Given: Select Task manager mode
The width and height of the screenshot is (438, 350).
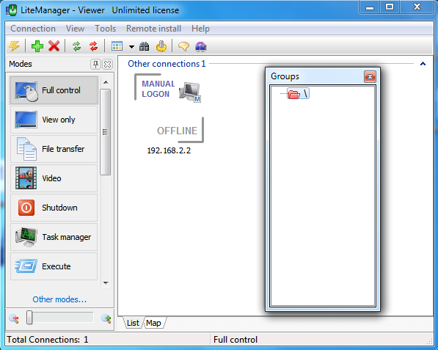Looking at the screenshot, I should tap(54, 237).
